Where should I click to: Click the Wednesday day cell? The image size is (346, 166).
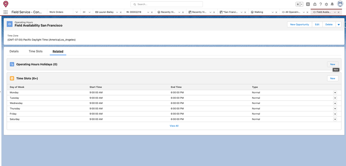click(x=16, y=103)
